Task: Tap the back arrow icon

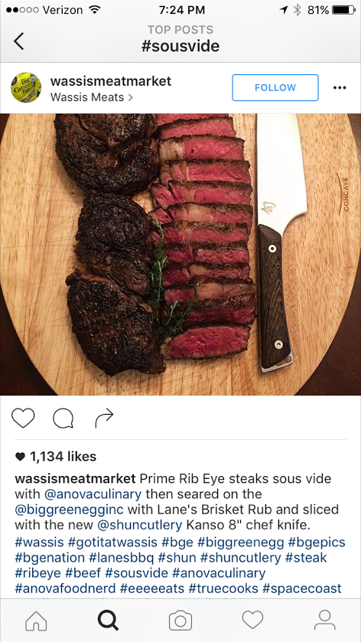Action: coord(18,41)
